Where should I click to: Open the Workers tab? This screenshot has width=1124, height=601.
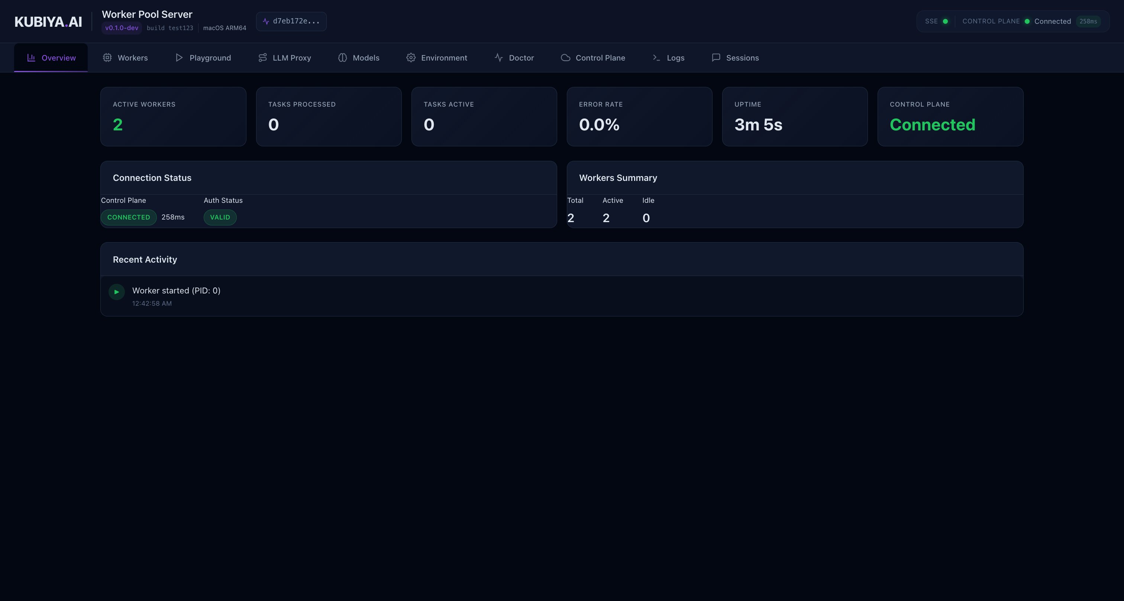(x=125, y=58)
